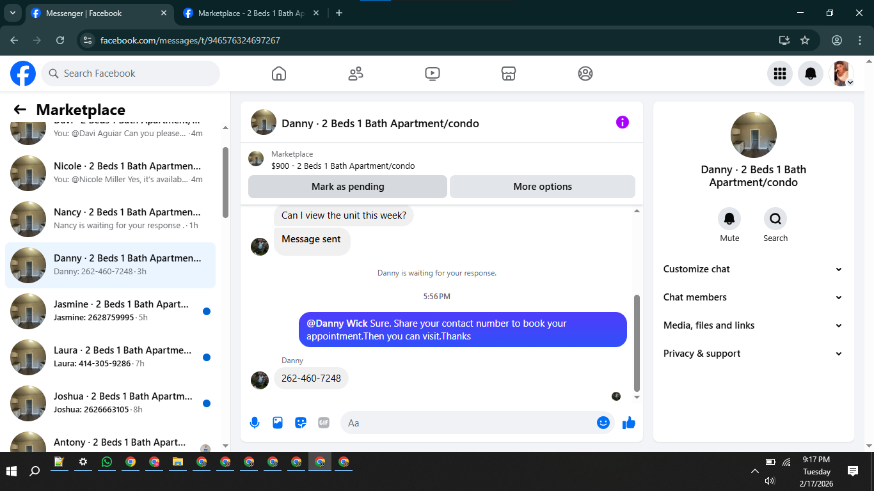This screenshot has width=874, height=491.
Task: Open Marketplace storefront icon in top navigation
Action: pos(509,74)
